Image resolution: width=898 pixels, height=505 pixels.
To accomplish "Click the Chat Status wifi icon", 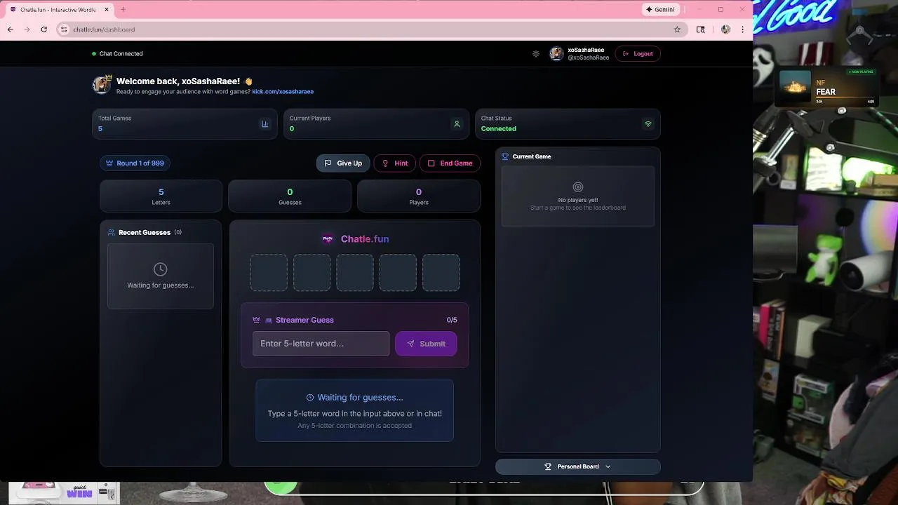I will click(x=648, y=124).
